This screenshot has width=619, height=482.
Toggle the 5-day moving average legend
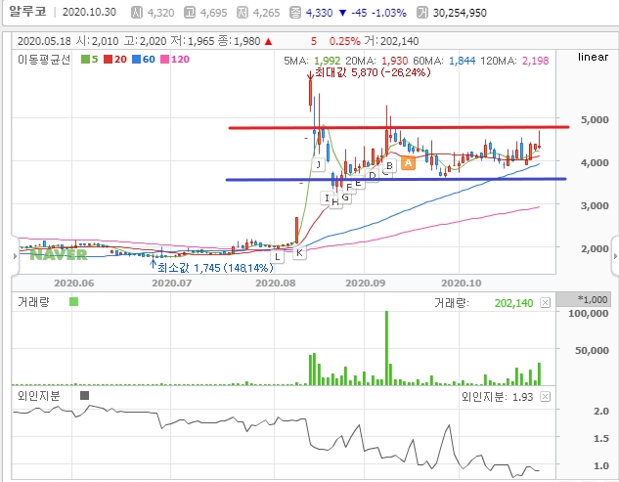tap(89, 60)
